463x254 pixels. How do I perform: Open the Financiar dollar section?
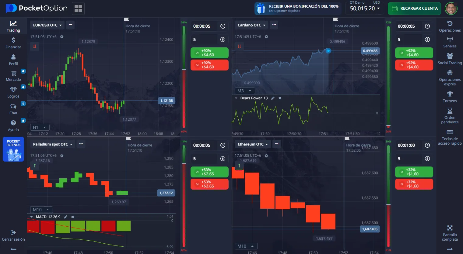[x=13, y=43]
